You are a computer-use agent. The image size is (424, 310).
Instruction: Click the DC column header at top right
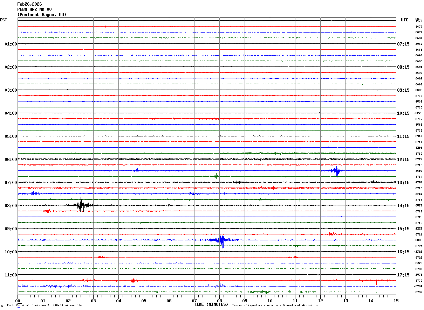[x=417, y=19]
